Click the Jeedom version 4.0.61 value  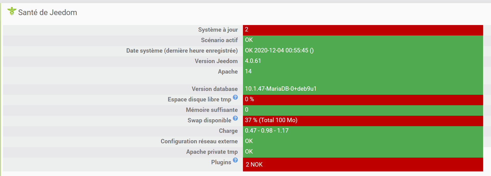pos(253,61)
